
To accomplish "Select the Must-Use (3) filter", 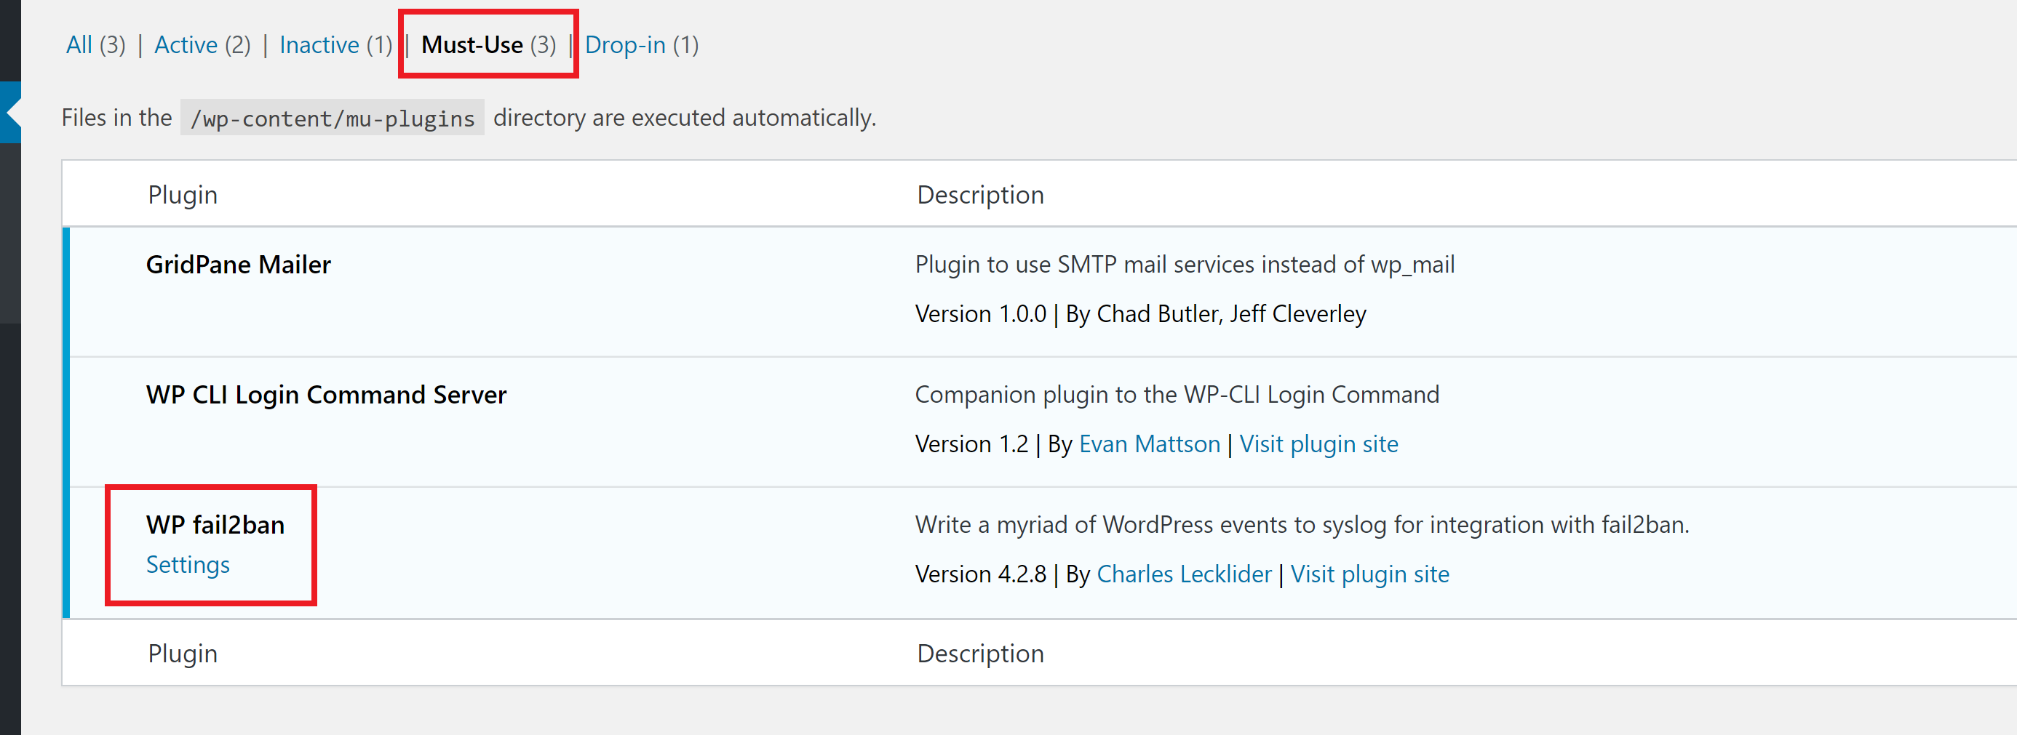I will [x=488, y=44].
